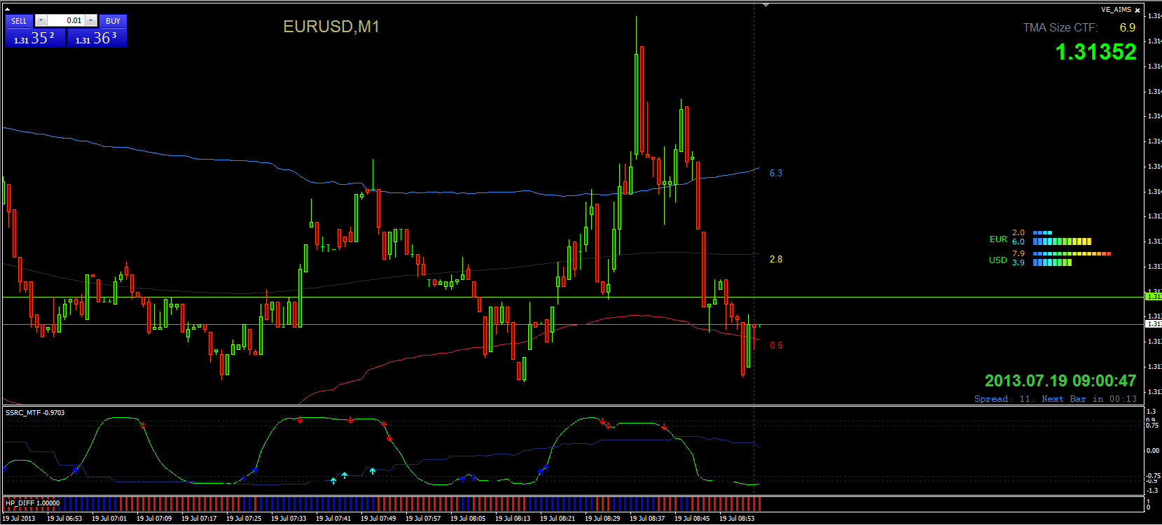This screenshot has height=525, width=1162.
Task: Click the yellow 6.9 TMA size value
Action: coord(1128,28)
